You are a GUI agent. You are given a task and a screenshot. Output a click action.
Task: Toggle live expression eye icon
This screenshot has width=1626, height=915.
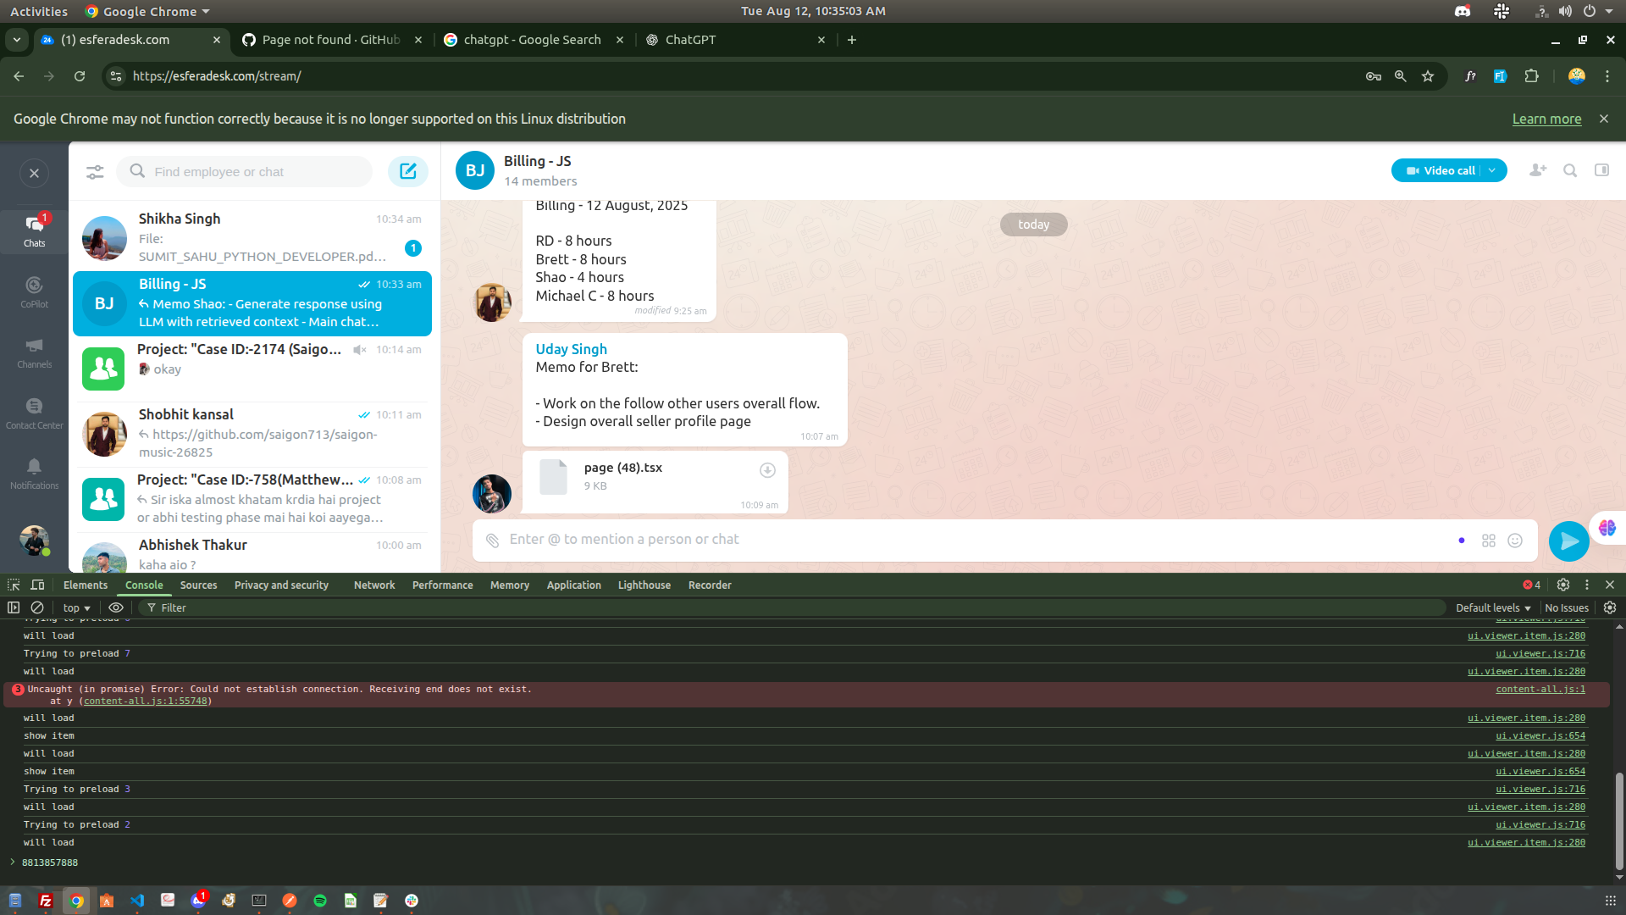[116, 607]
